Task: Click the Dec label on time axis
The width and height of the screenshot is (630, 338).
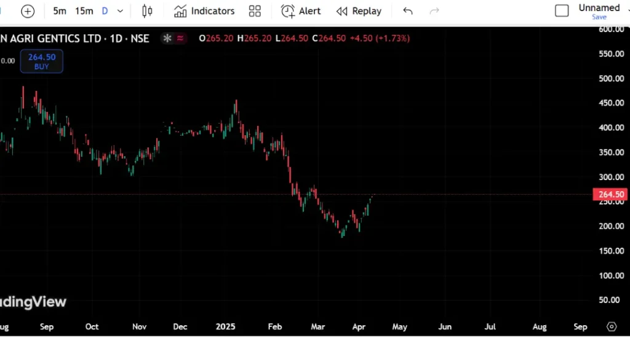Action: [x=180, y=326]
